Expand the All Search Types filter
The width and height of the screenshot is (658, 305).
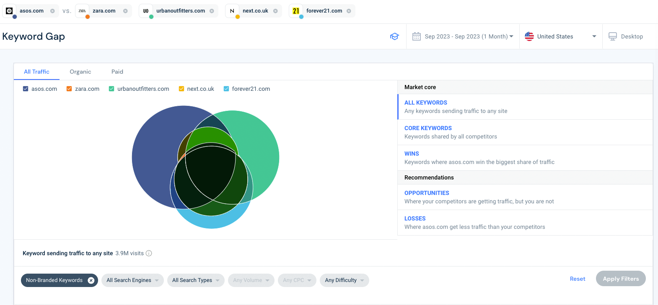click(x=196, y=280)
